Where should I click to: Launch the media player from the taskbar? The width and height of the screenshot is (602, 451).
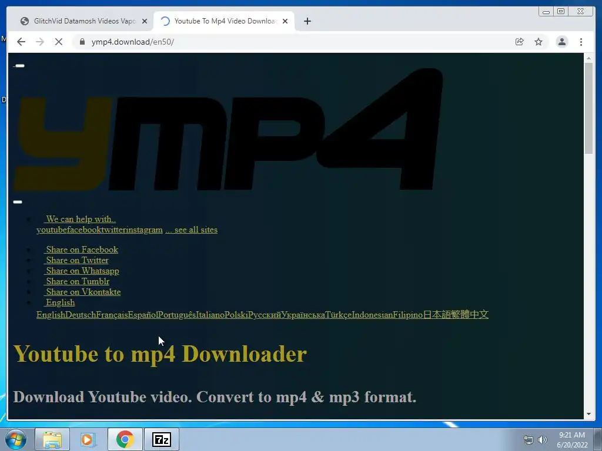point(88,439)
